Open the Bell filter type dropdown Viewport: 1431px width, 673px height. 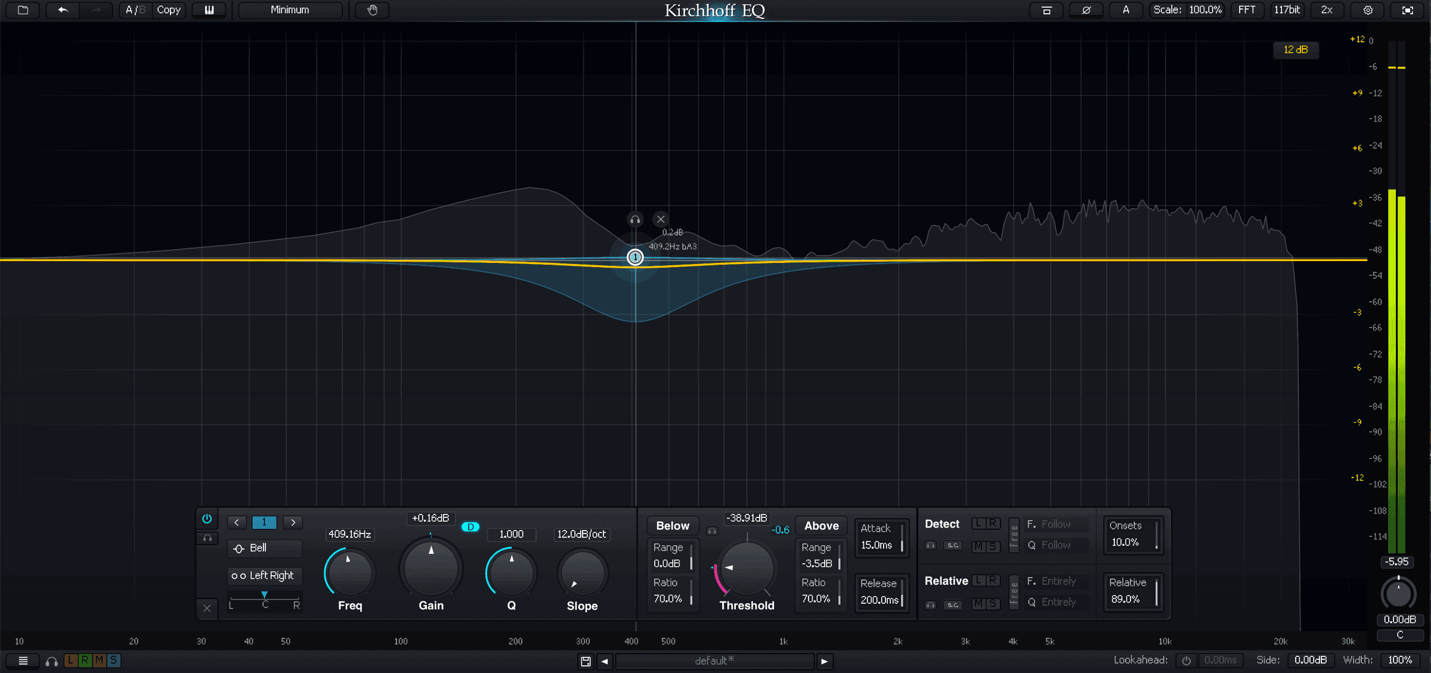265,548
